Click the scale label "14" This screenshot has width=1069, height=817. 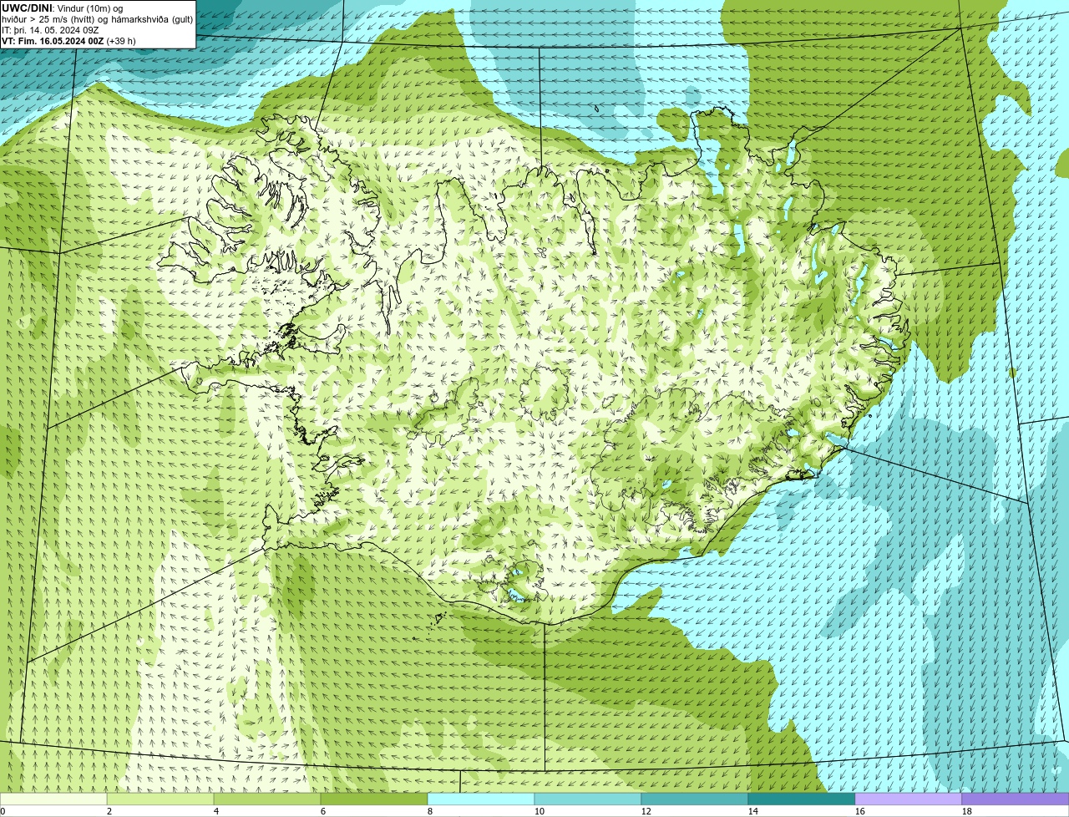click(753, 811)
